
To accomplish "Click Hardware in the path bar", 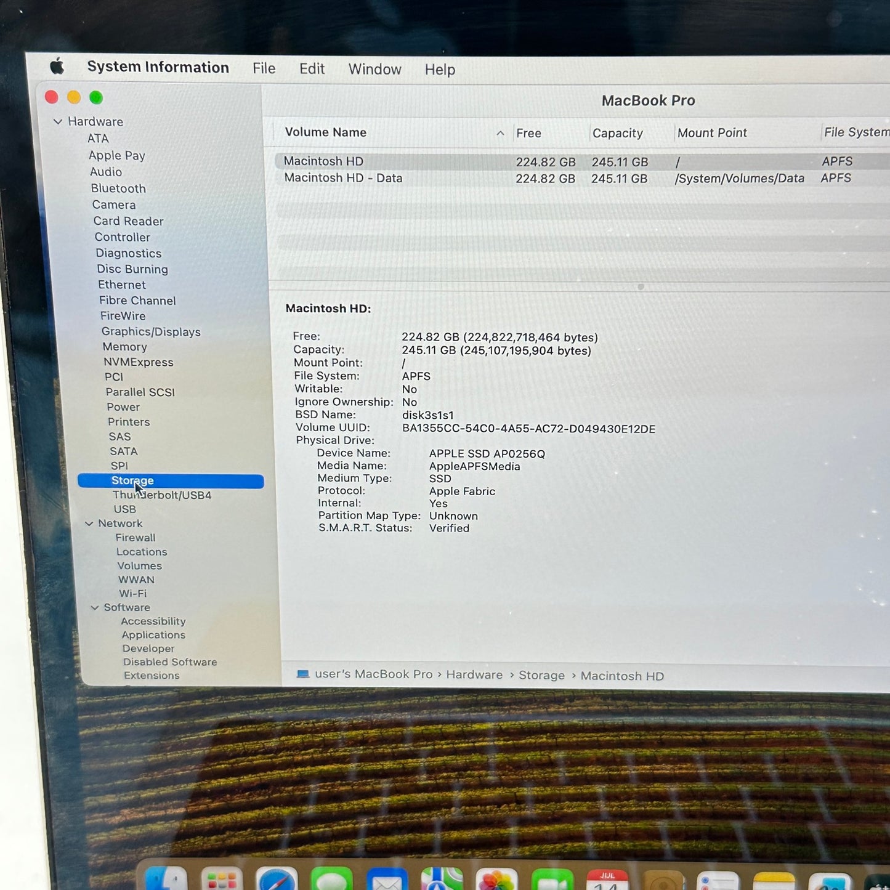I will (x=474, y=675).
